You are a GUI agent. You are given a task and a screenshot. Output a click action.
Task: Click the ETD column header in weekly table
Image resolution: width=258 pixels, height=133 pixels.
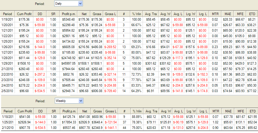252,111
